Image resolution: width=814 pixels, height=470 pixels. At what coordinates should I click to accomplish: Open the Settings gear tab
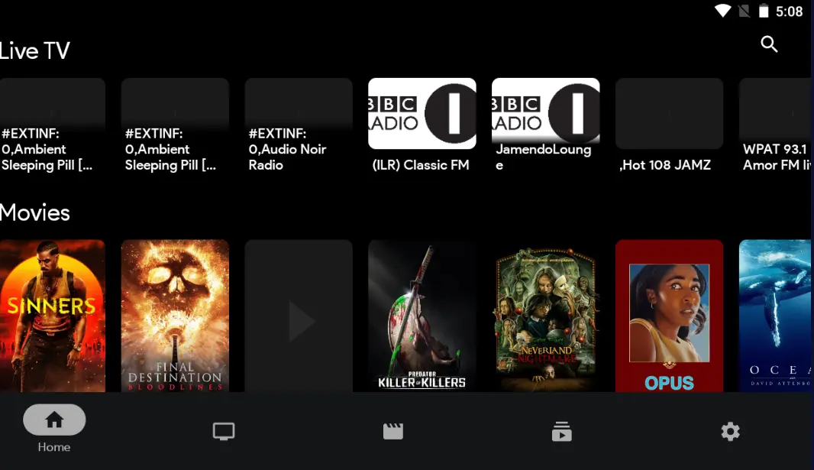coord(731,431)
